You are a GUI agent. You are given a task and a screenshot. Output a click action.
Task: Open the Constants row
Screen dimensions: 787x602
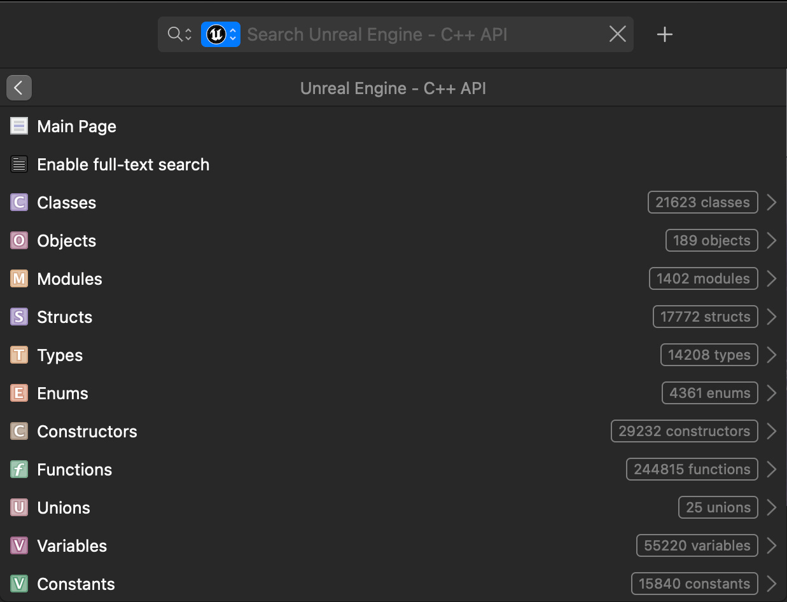coord(393,584)
